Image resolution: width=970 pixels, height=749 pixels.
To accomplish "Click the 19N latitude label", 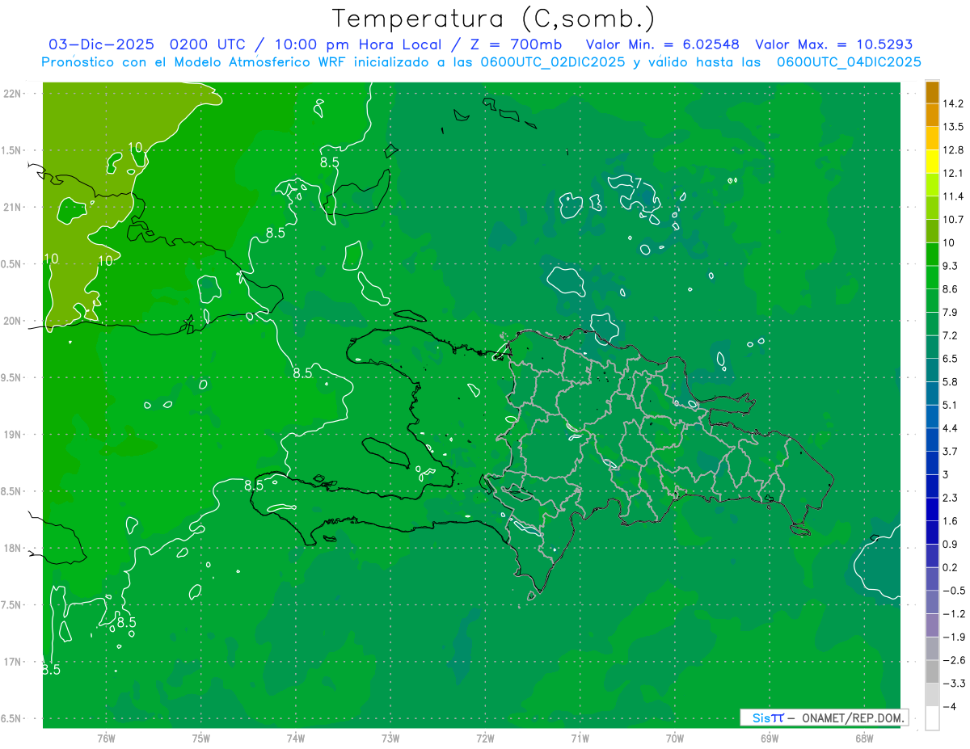I will (x=12, y=435).
